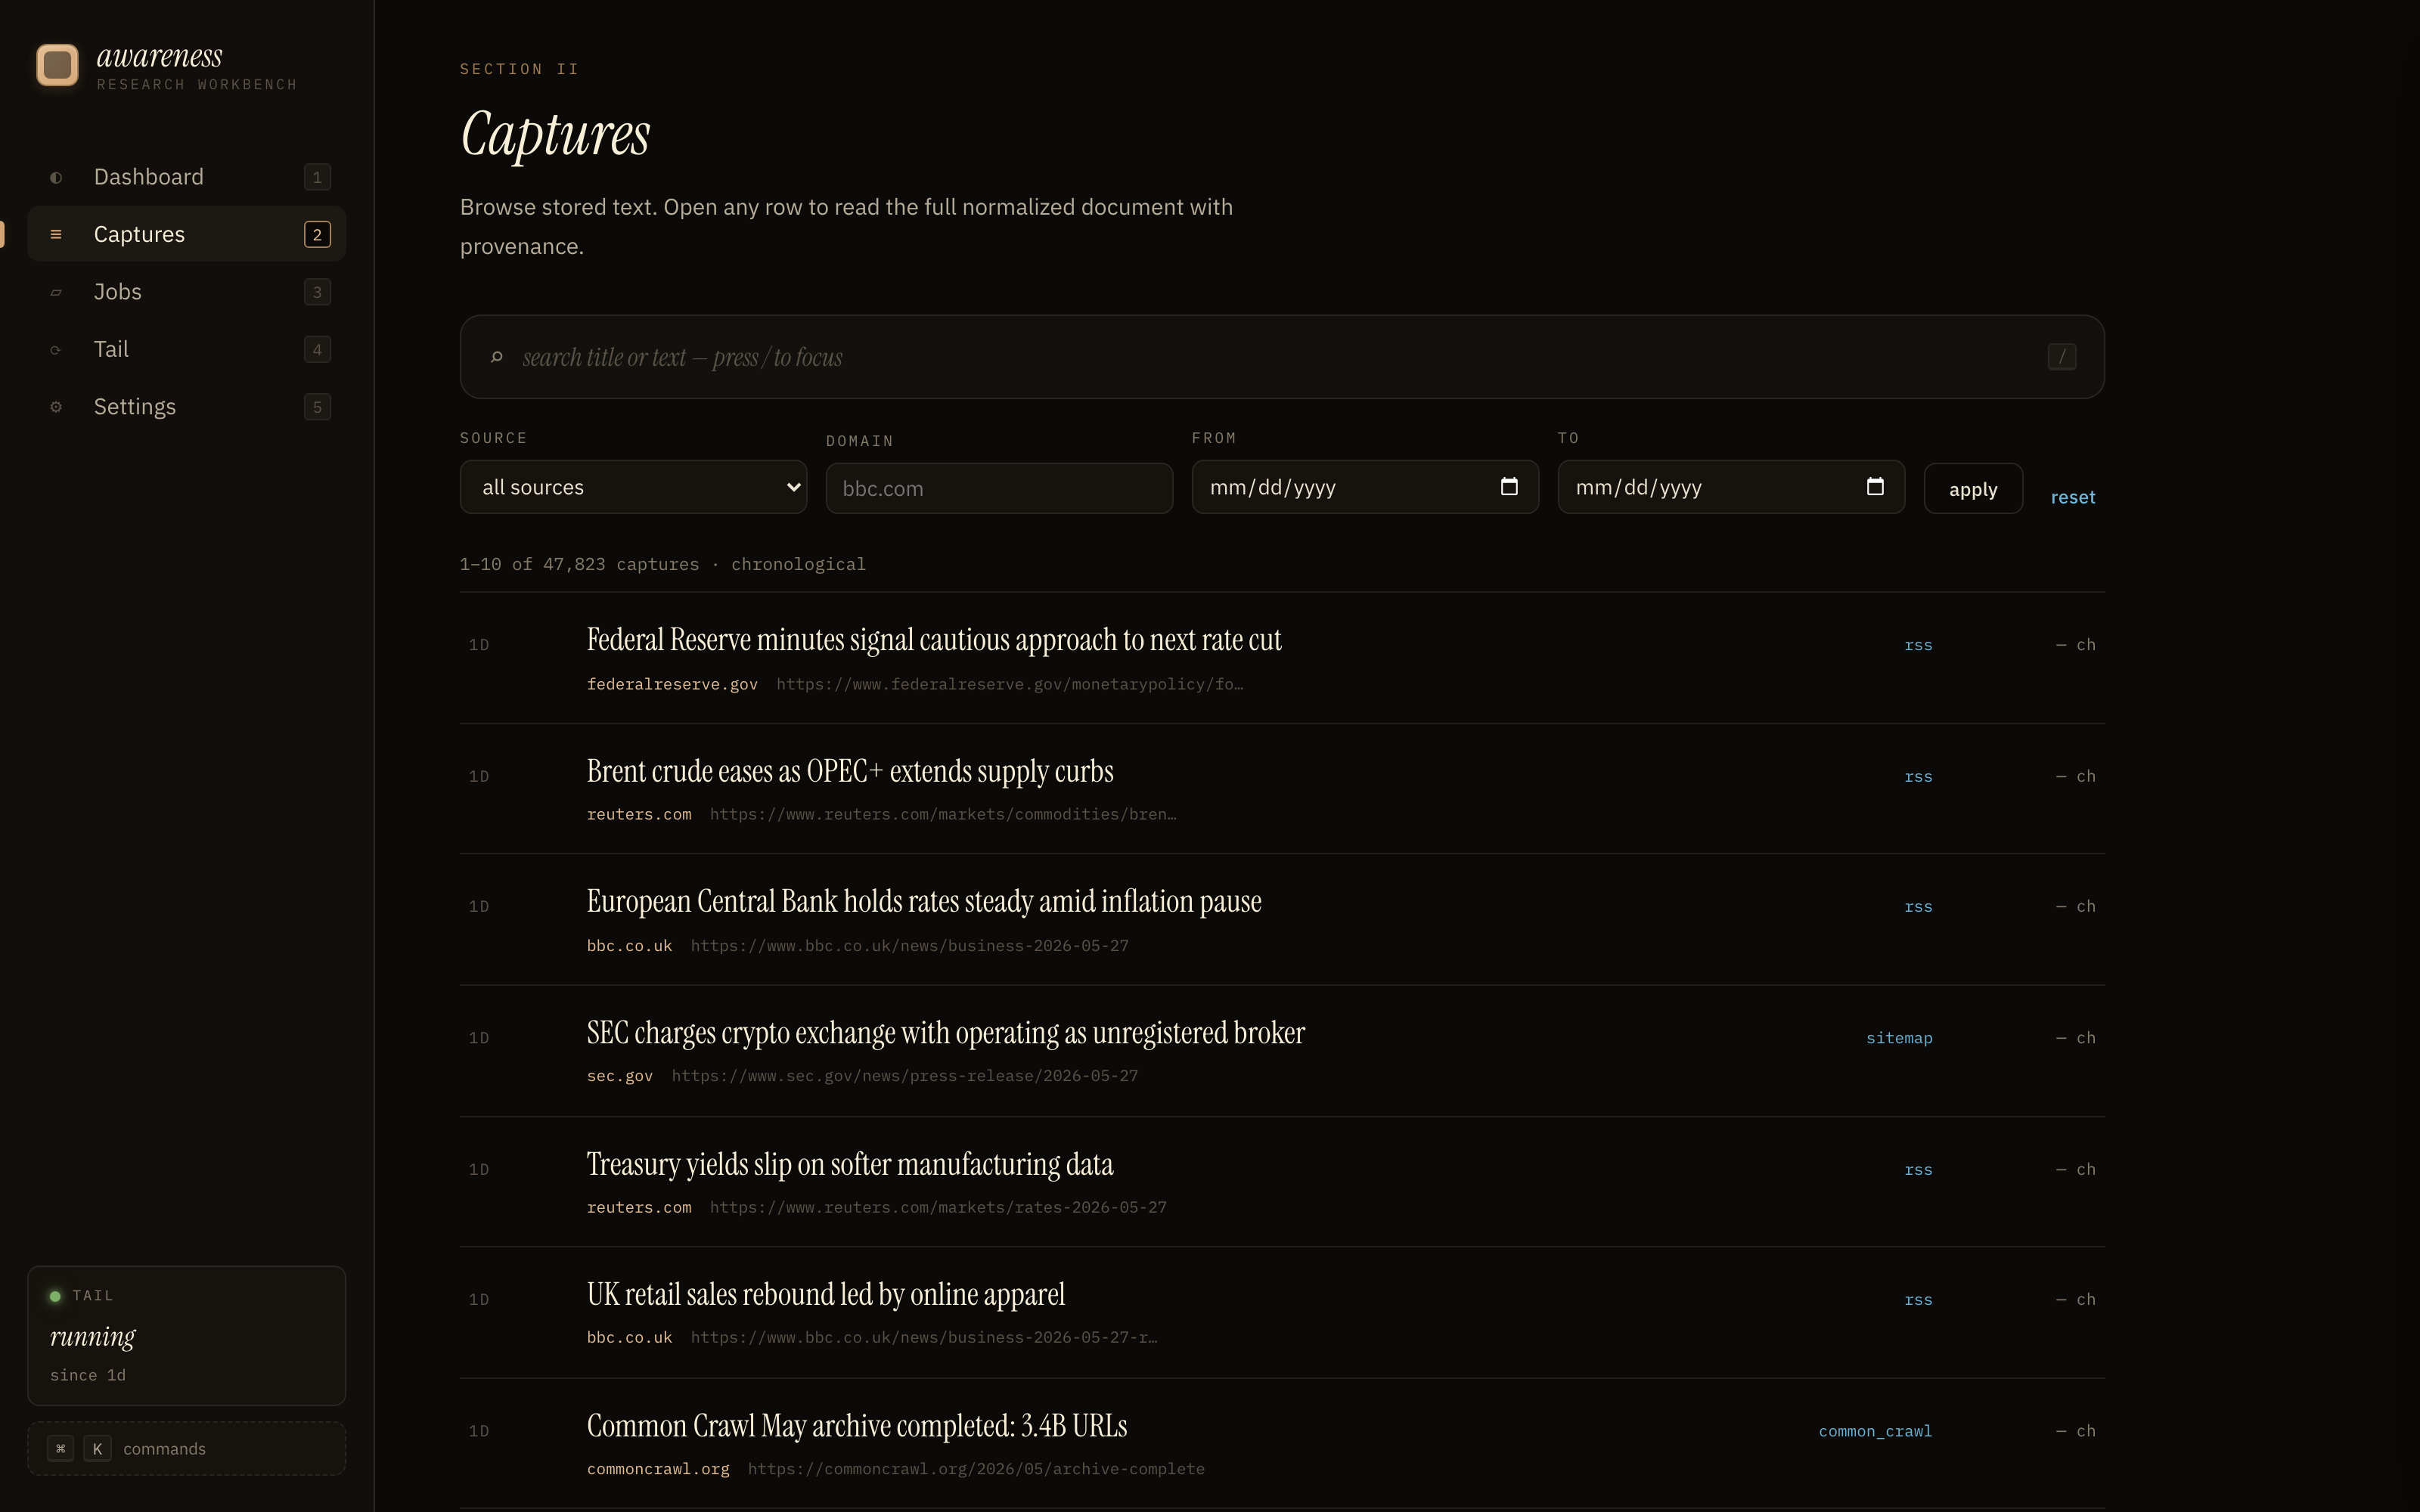2420x1512 pixels.
Task: Click the green tail status dot
Action: pos(55,1296)
